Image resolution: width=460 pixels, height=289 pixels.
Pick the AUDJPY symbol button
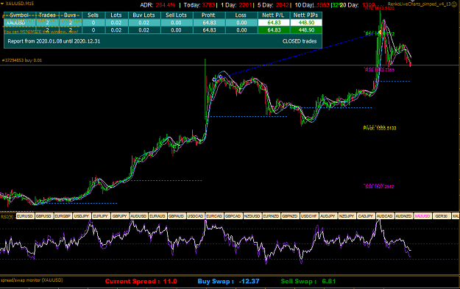[328, 216]
